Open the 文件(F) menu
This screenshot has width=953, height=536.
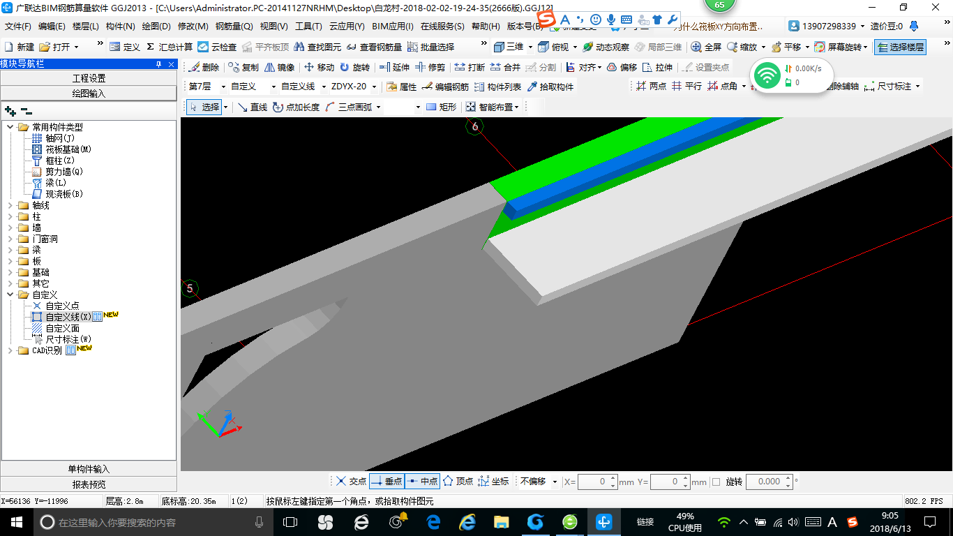point(18,27)
